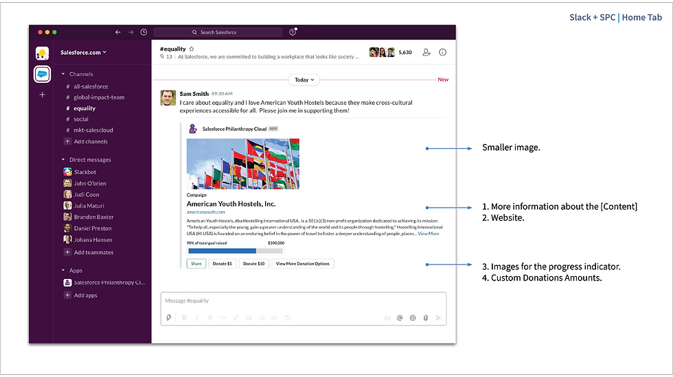Toggle Aa formatting toolbar visibility
The image size is (673, 377).
pos(387,318)
